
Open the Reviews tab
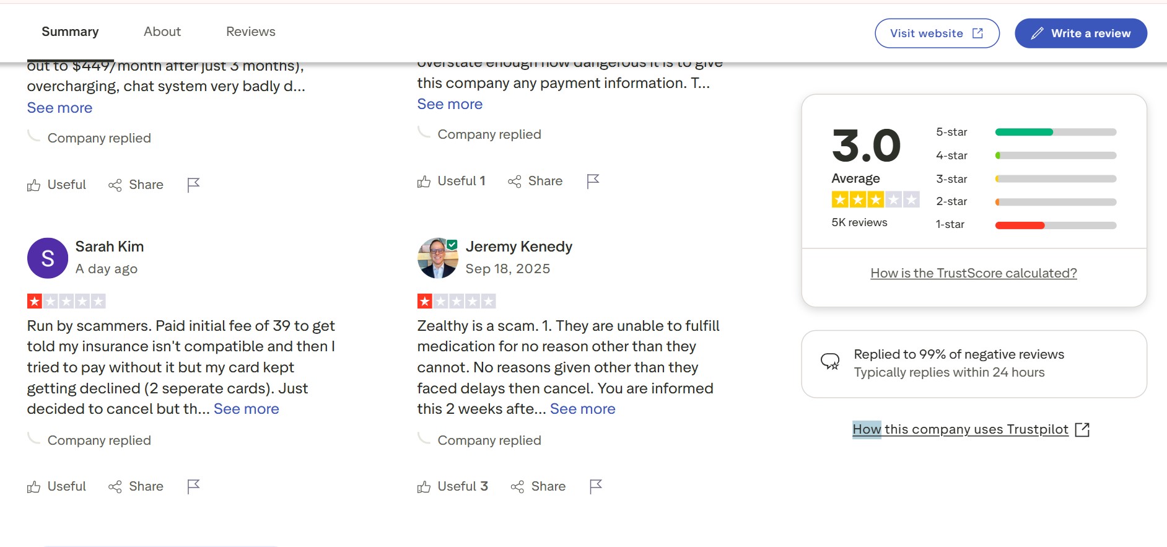(x=251, y=32)
